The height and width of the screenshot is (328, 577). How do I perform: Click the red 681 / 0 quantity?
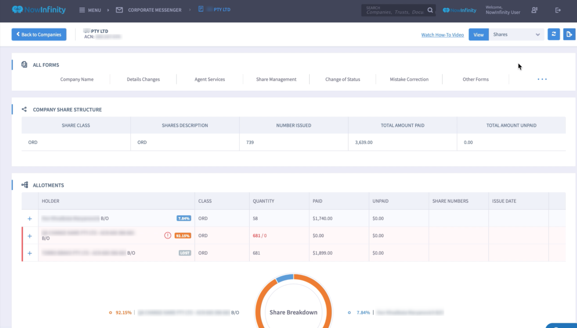click(260, 236)
